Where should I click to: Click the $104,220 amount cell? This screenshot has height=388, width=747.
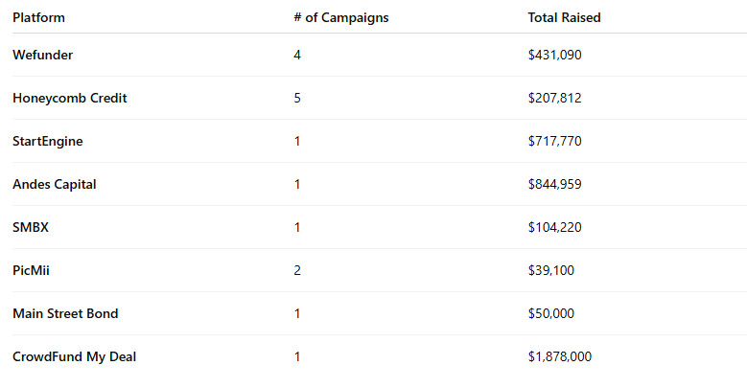pyautogui.click(x=554, y=227)
